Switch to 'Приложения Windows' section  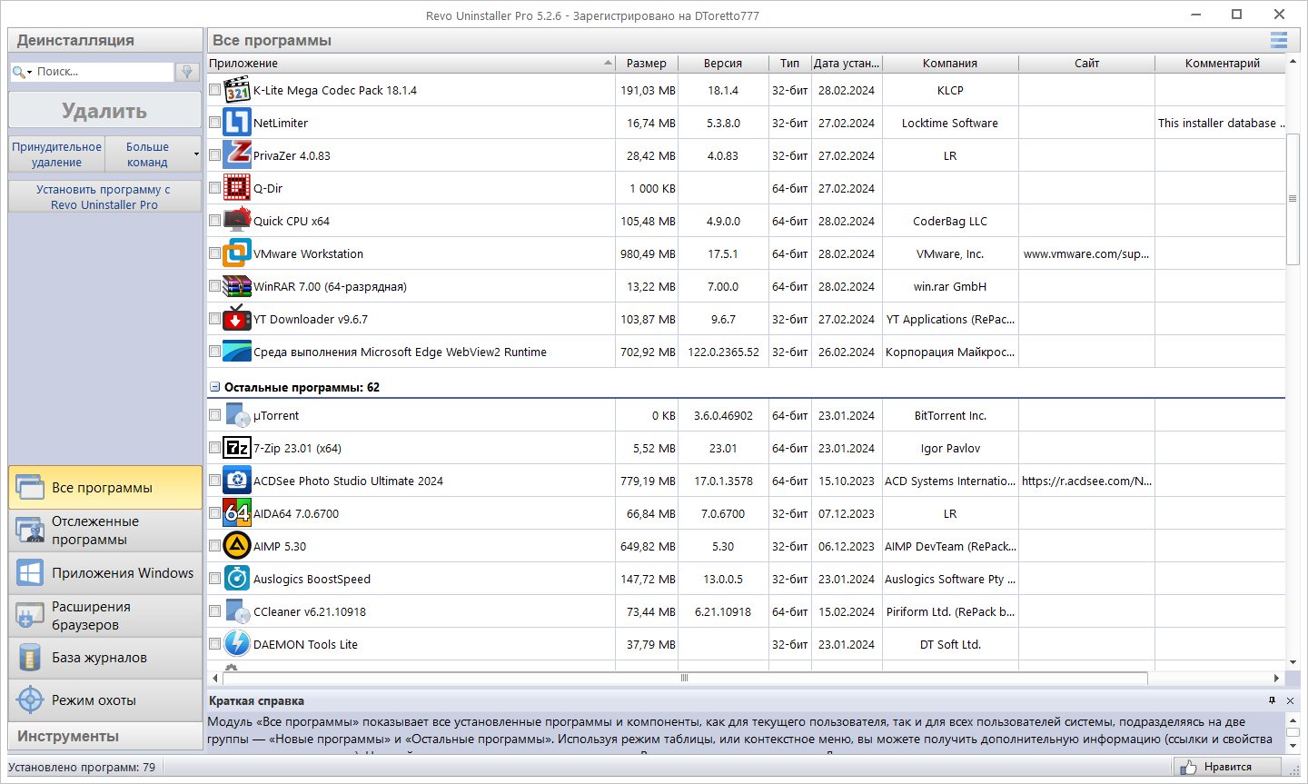coord(105,573)
